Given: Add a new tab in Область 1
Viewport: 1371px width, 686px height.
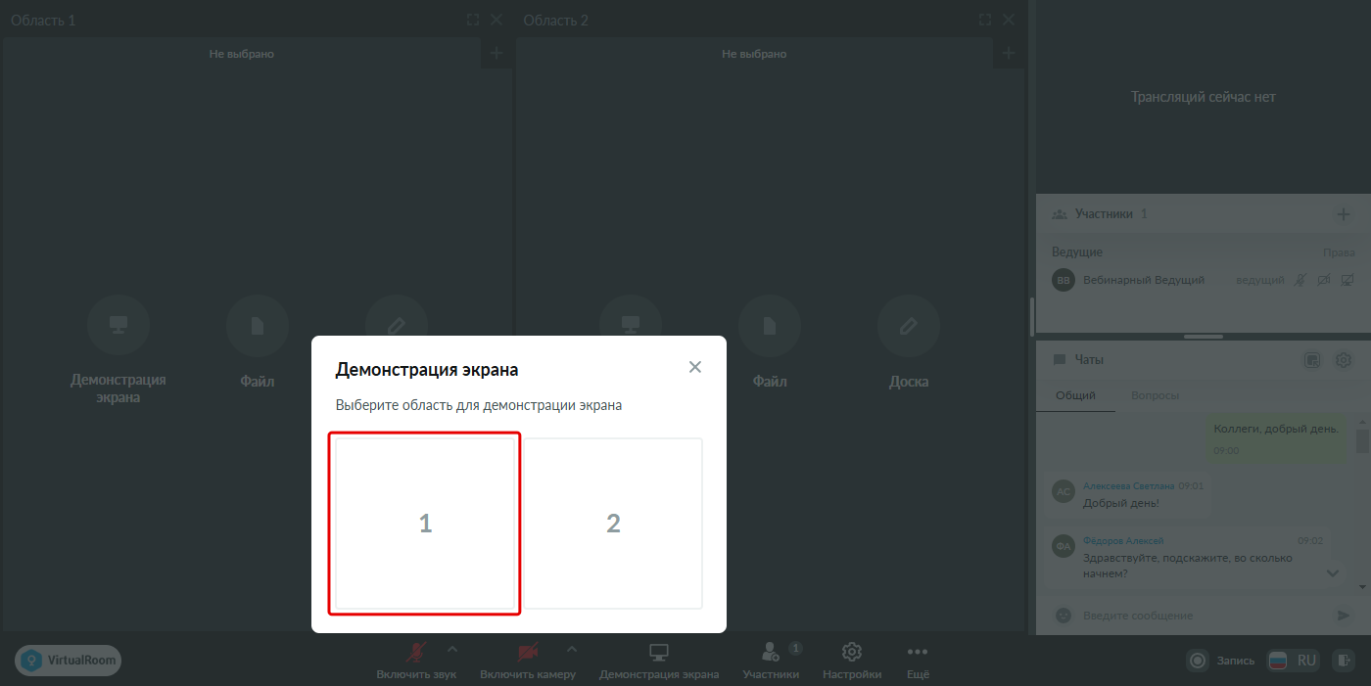Looking at the screenshot, I should click(x=496, y=54).
